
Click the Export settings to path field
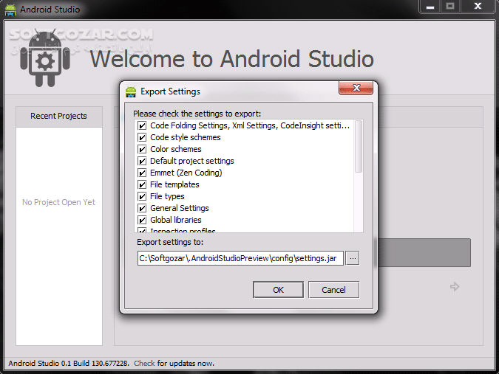tap(240, 258)
